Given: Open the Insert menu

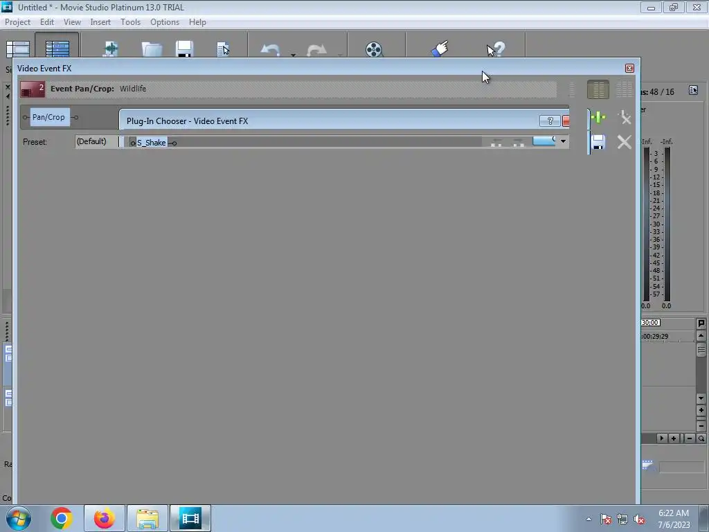Looking at the screenshot, I should pyautogui.click(x=100, y=22).
